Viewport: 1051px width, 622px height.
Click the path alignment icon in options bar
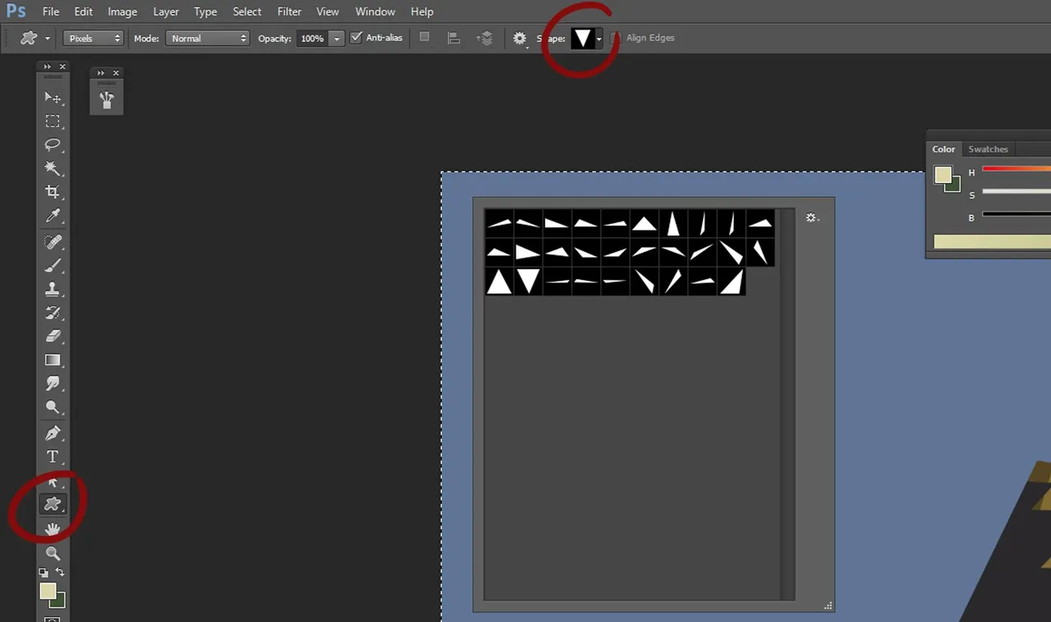453,38
